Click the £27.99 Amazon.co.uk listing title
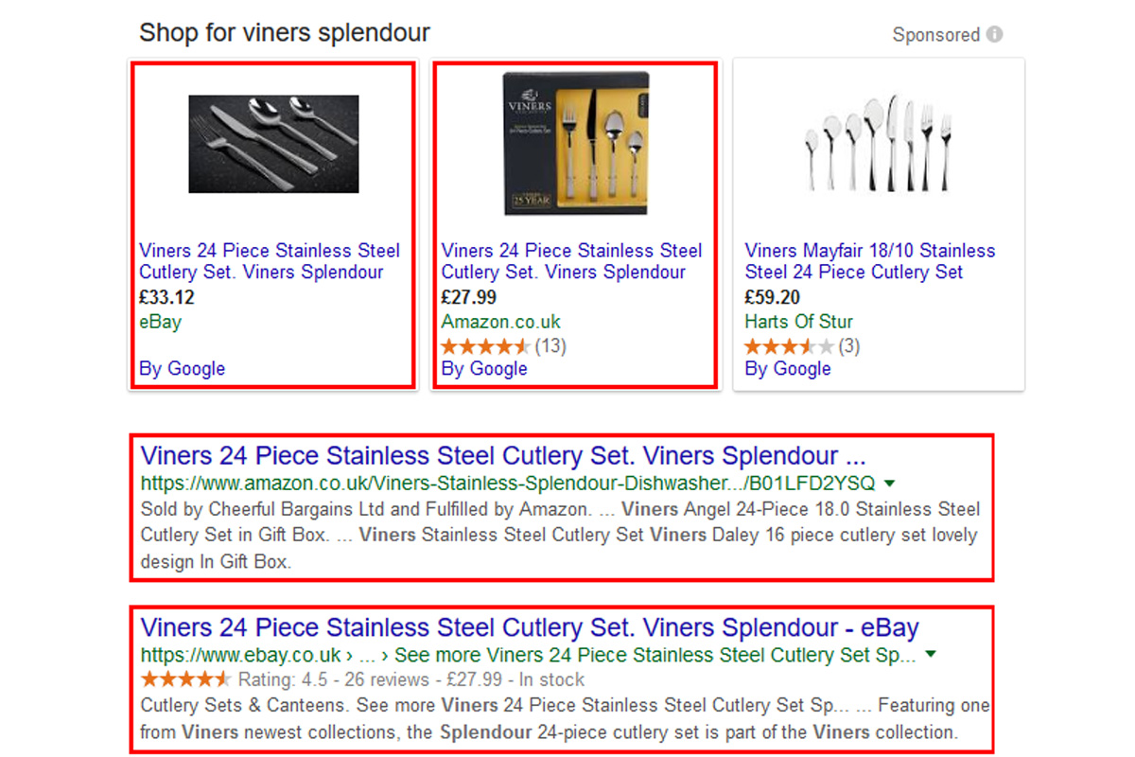The image size is (1135, 757). coord(571,261)
